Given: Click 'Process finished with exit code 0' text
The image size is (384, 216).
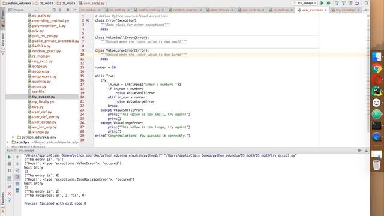Looking at the screenshot, I should [55, 203].
